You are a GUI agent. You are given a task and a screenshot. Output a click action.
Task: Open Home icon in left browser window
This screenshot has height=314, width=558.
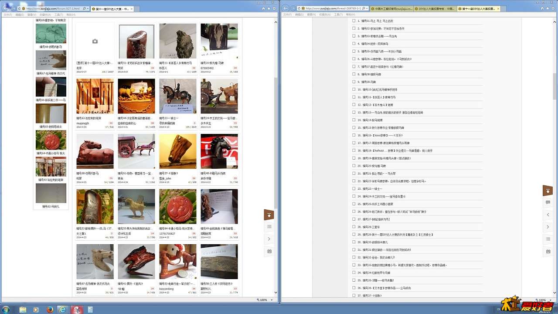pos(263,8)
